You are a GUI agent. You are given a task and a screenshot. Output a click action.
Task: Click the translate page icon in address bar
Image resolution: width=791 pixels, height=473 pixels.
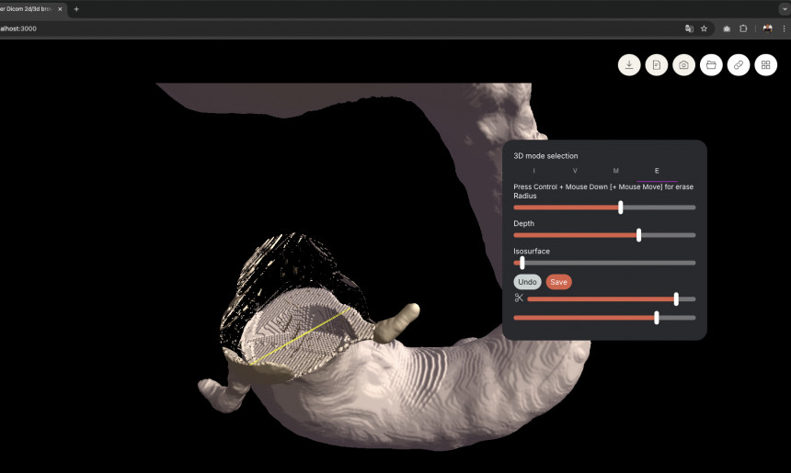689,28
